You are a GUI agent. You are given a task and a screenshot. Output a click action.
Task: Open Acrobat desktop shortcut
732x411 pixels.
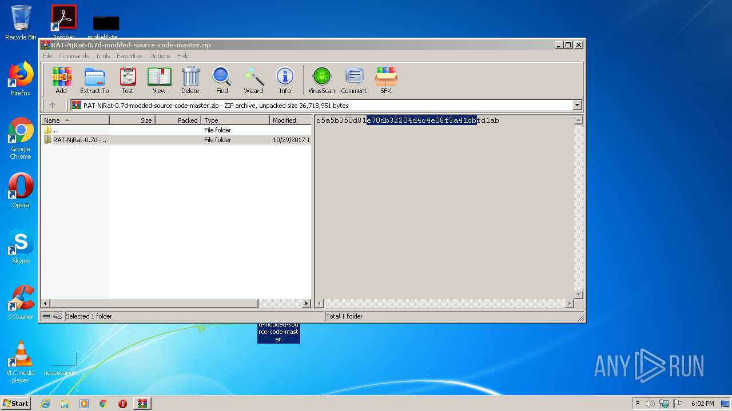pos(63,22)
